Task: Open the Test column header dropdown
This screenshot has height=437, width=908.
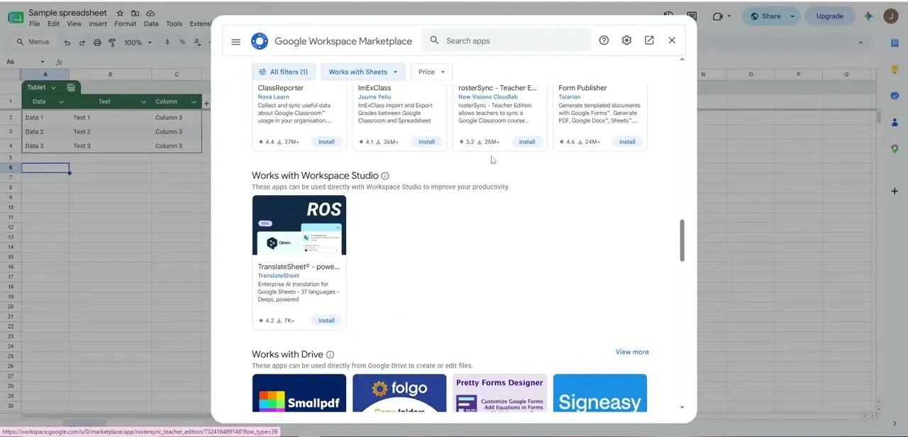Action: 143,102
